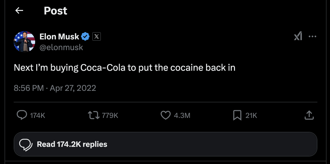Open Elon Musk's profile picture

click(x=24, y=42)
